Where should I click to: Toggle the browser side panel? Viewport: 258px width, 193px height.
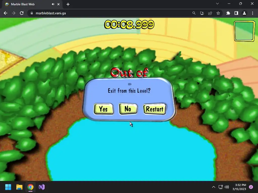pos(236,13)
